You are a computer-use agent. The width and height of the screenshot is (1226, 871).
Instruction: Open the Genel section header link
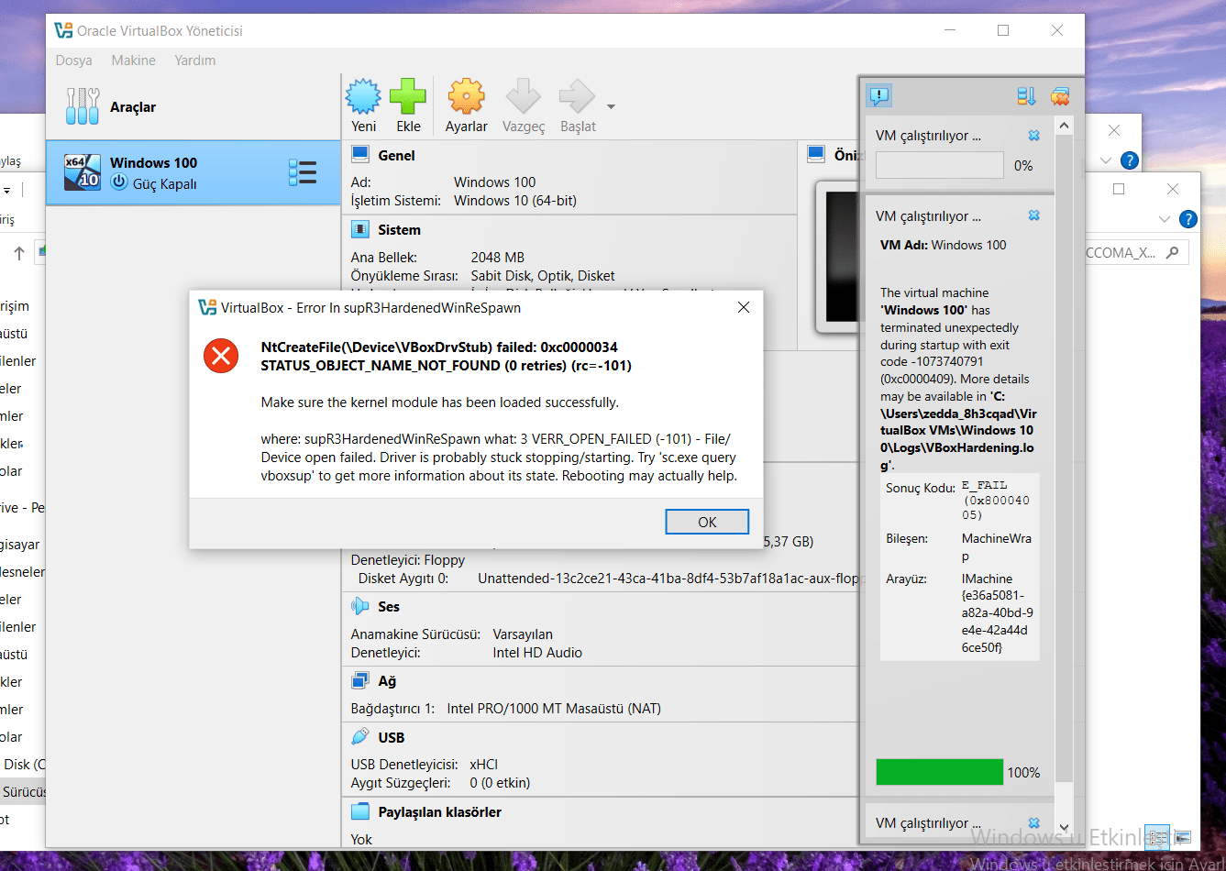[x=396, y=156]
